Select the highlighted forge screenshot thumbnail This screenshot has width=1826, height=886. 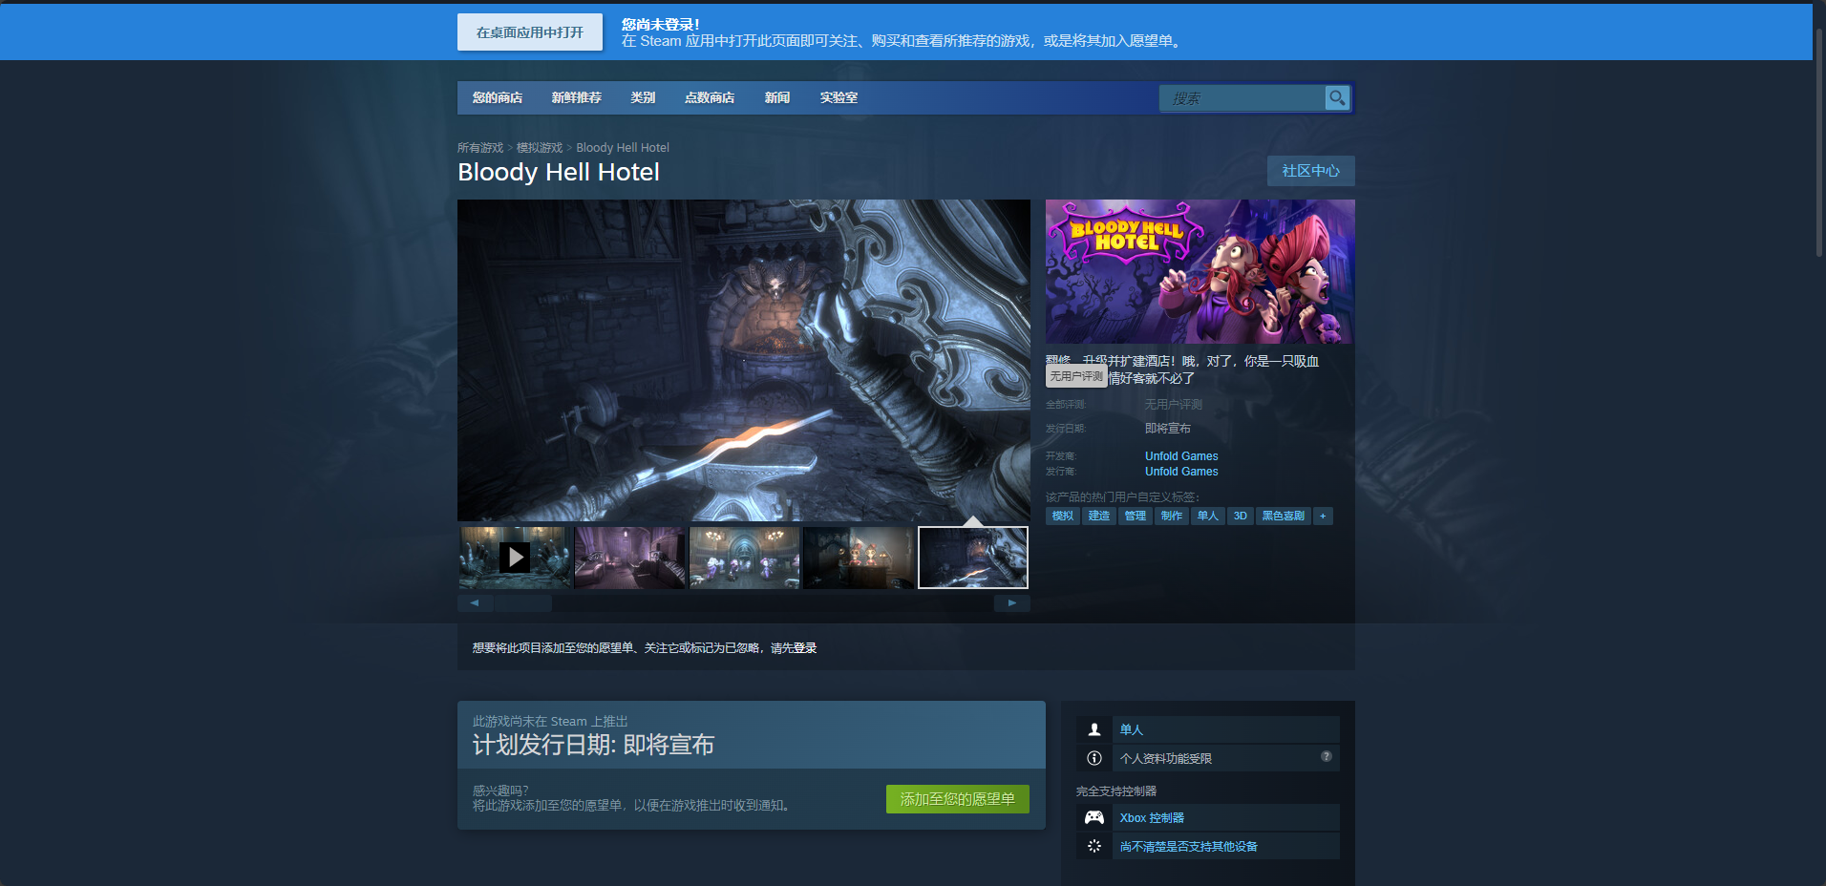click(973, 558)
